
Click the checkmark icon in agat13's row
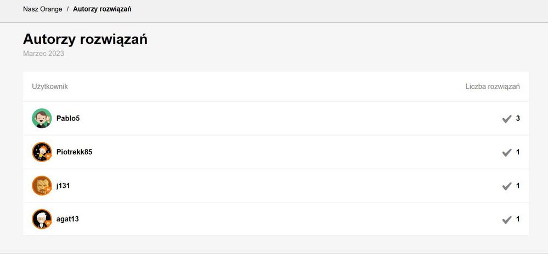[x=507, y=220]
